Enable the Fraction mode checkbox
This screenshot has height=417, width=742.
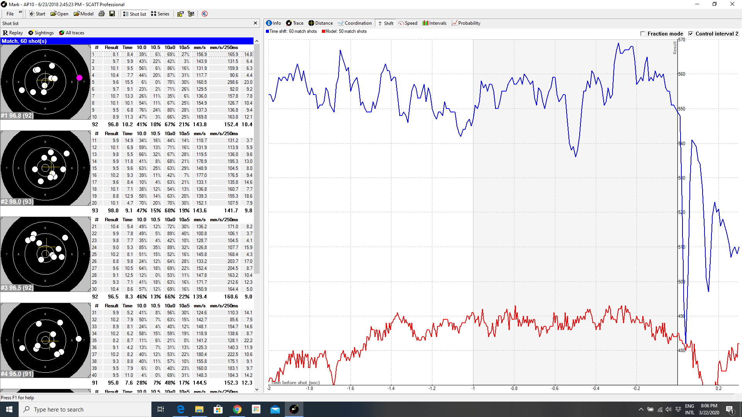coord(643,34)
